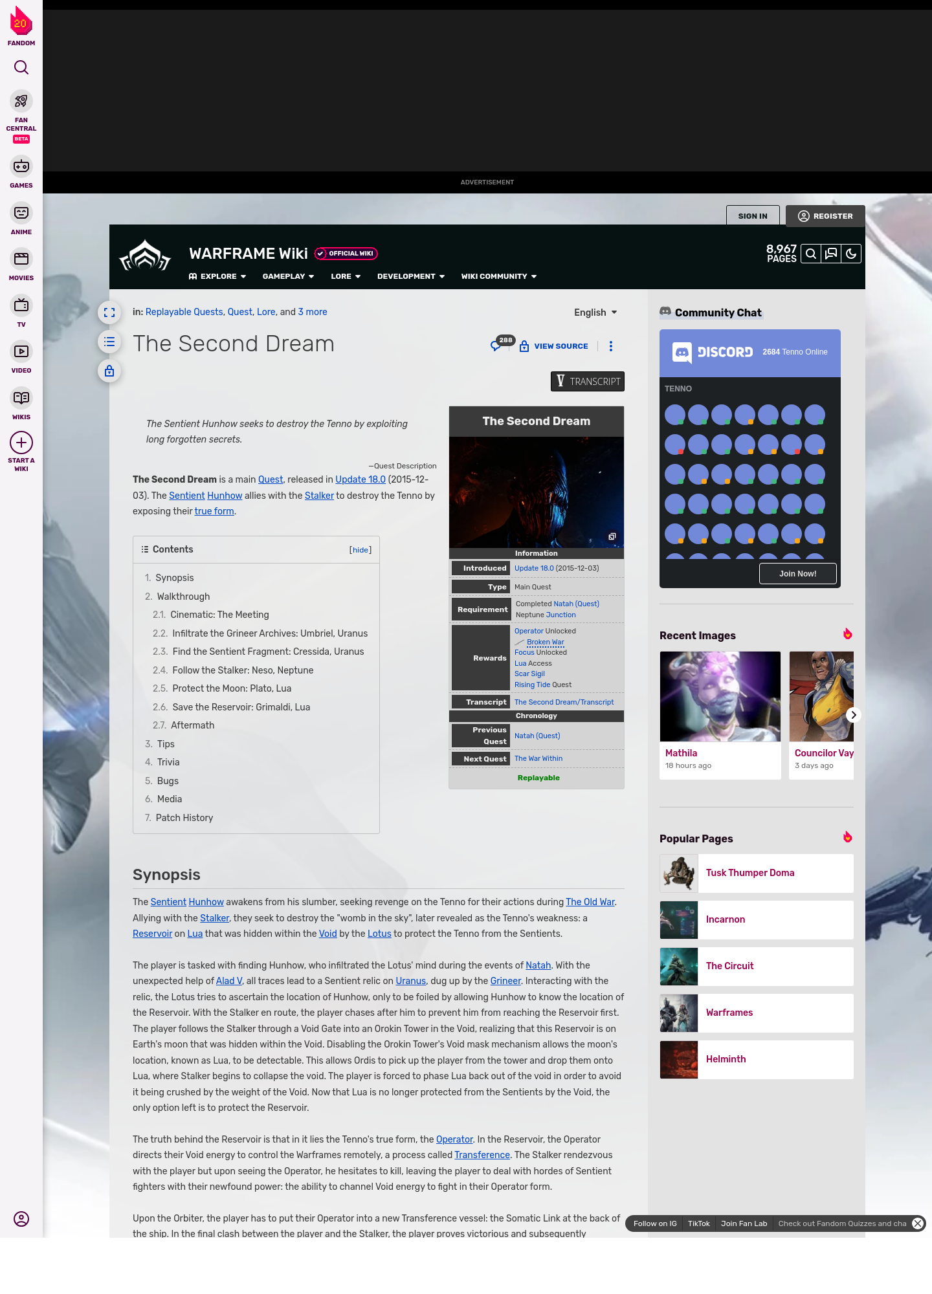Open Incarnon popular page
This screenshot has height=1294, width=932.
click(x=757, y=919)
